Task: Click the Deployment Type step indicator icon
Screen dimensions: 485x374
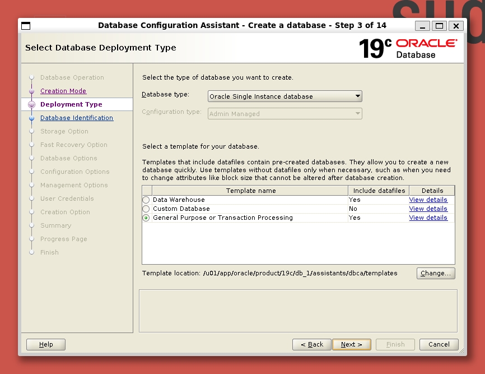Action: coord(32,105)
